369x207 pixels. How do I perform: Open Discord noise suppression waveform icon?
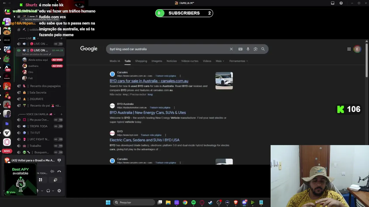pyautogui.click(x=52, y=171)
